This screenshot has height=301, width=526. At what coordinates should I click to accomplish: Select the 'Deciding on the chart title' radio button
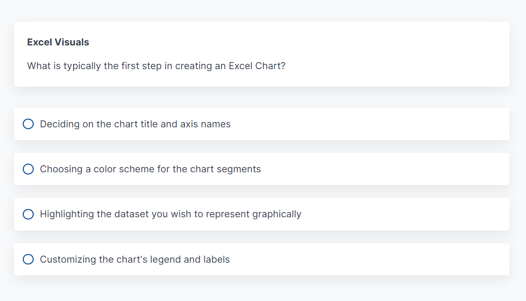(x=28, y=124)
